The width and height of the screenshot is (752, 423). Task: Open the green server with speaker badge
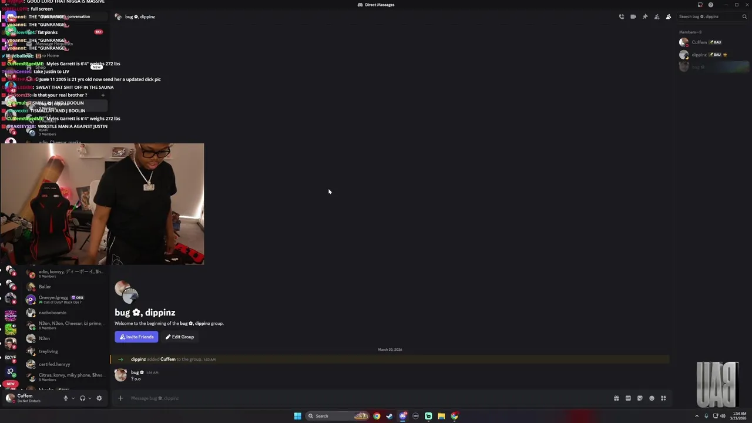(10, 329)
